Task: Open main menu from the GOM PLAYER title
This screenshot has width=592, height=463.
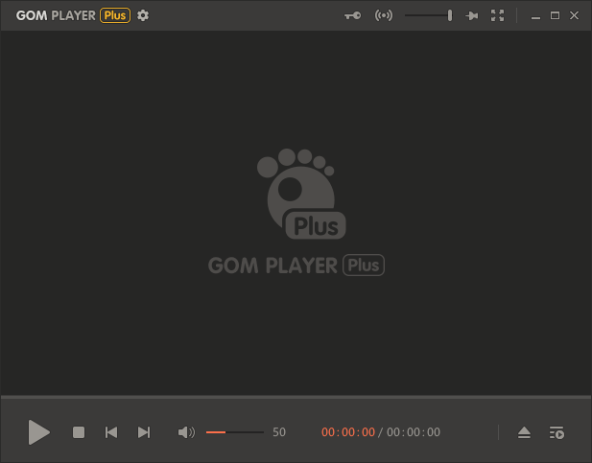Action: pyautogui.click(x=56, y=15)
